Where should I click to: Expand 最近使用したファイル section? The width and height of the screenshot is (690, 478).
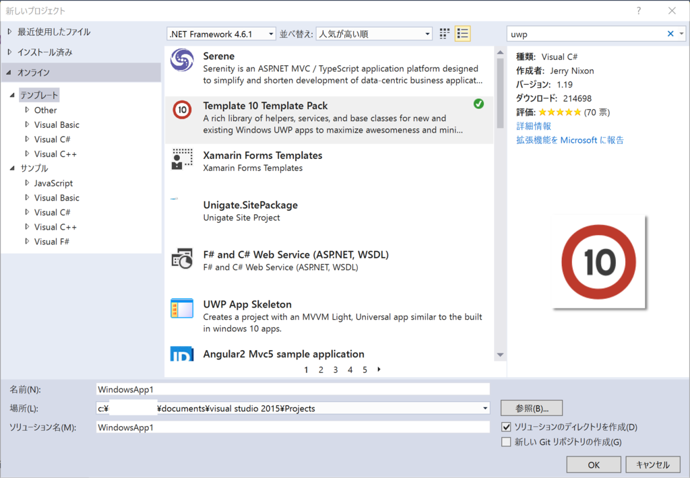point(9,32)
